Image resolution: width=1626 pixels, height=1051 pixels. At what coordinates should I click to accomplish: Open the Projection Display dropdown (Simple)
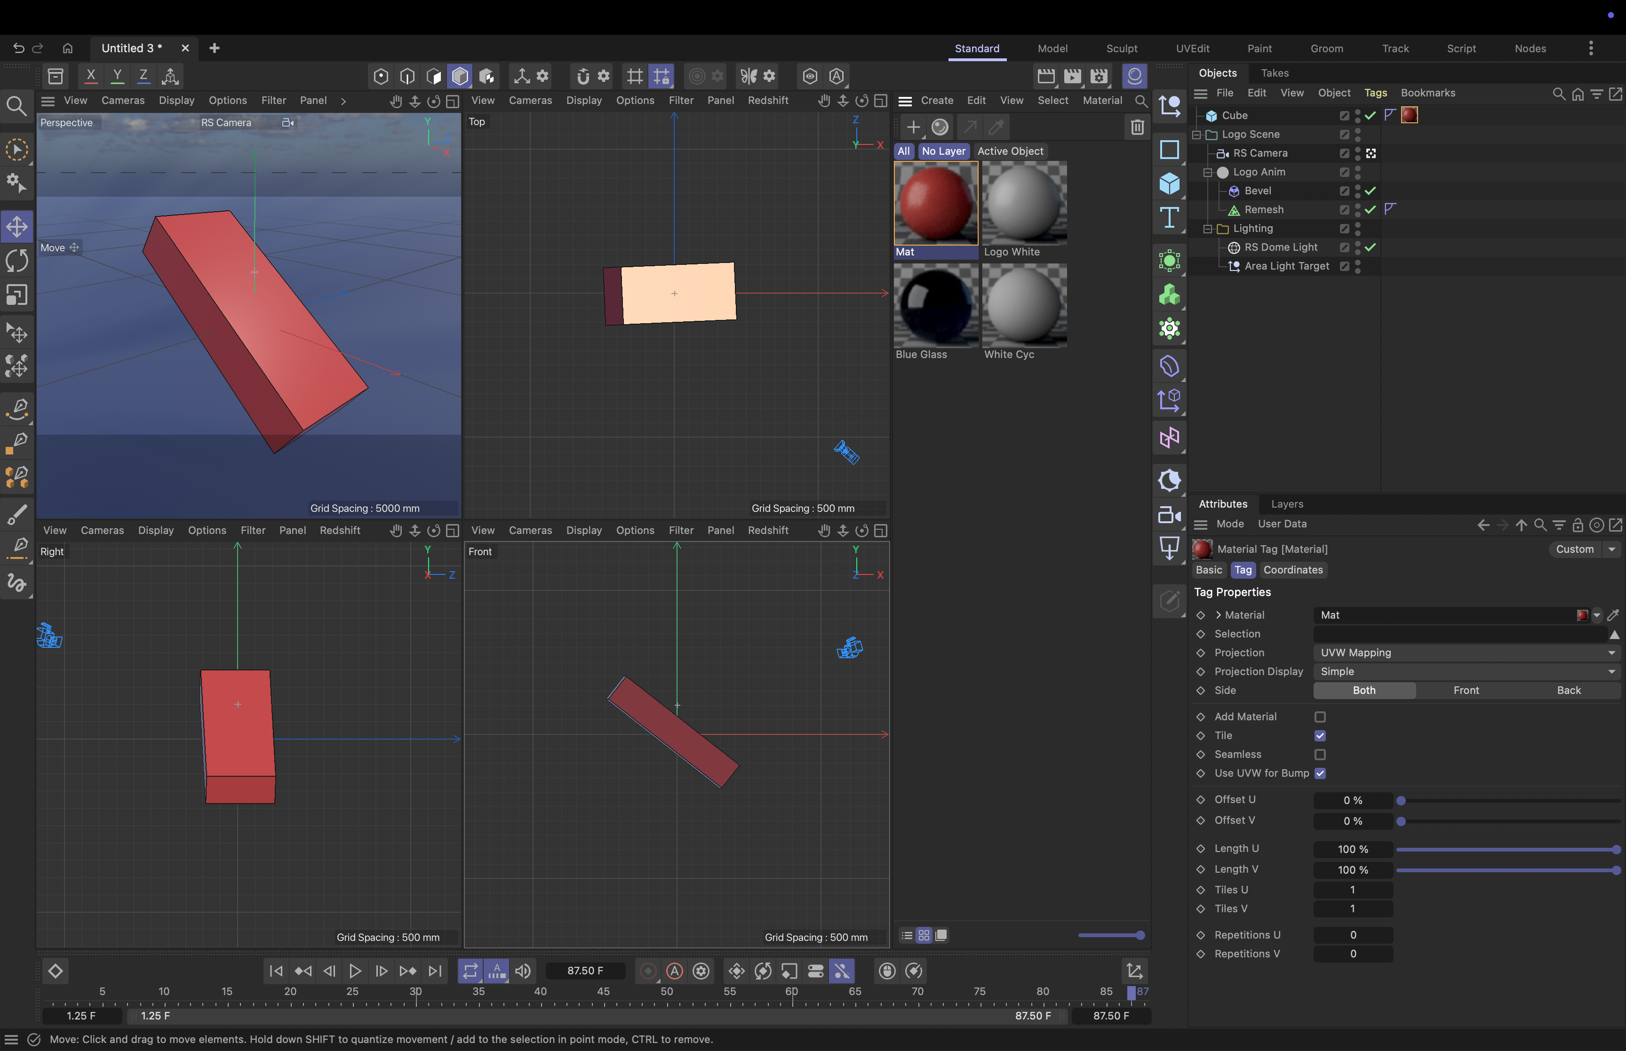[x=1467, y=671]
